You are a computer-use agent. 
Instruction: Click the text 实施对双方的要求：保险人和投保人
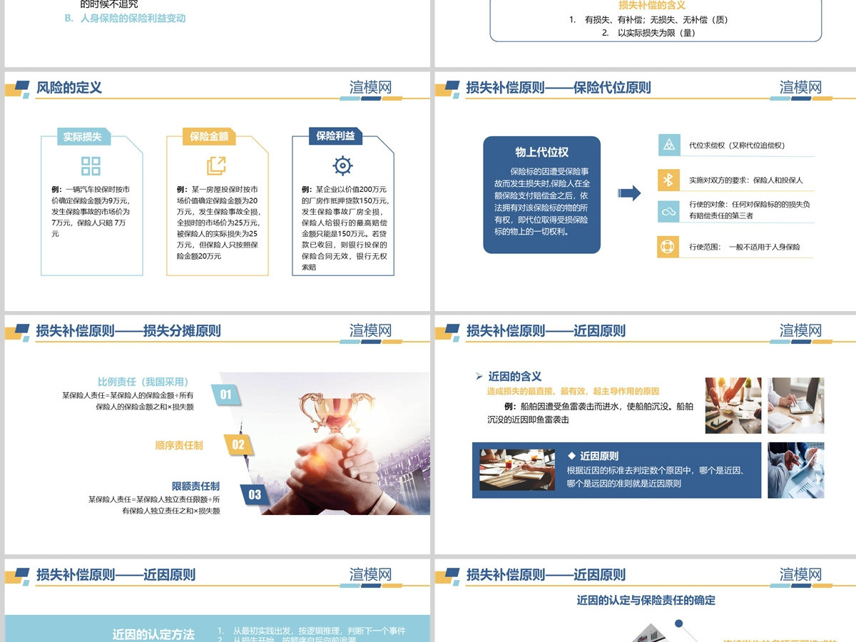pyautogui.click(x=746, y=180)
